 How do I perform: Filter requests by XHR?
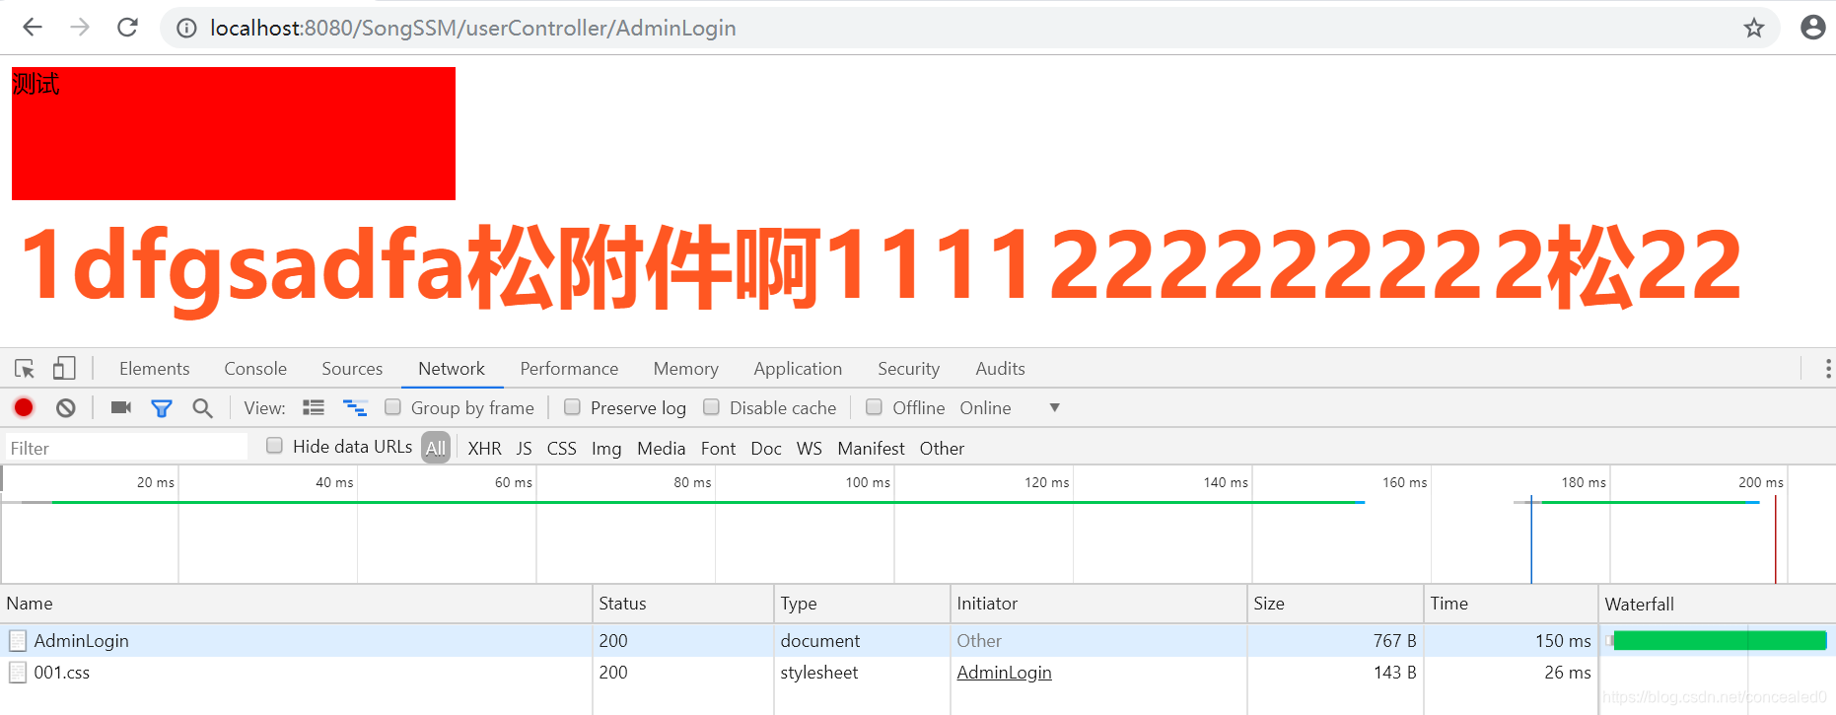(x=484, y=449)
